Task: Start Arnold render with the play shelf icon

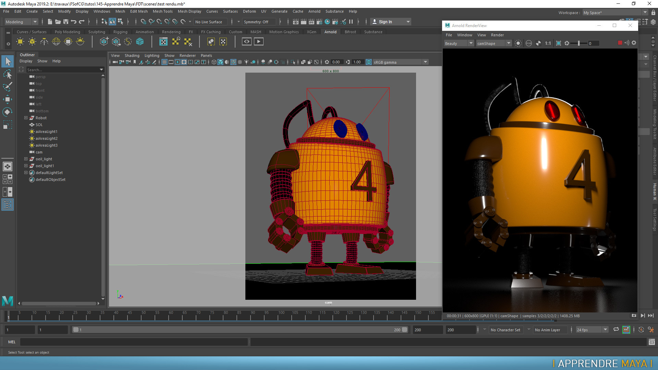Action: (259, 42)
